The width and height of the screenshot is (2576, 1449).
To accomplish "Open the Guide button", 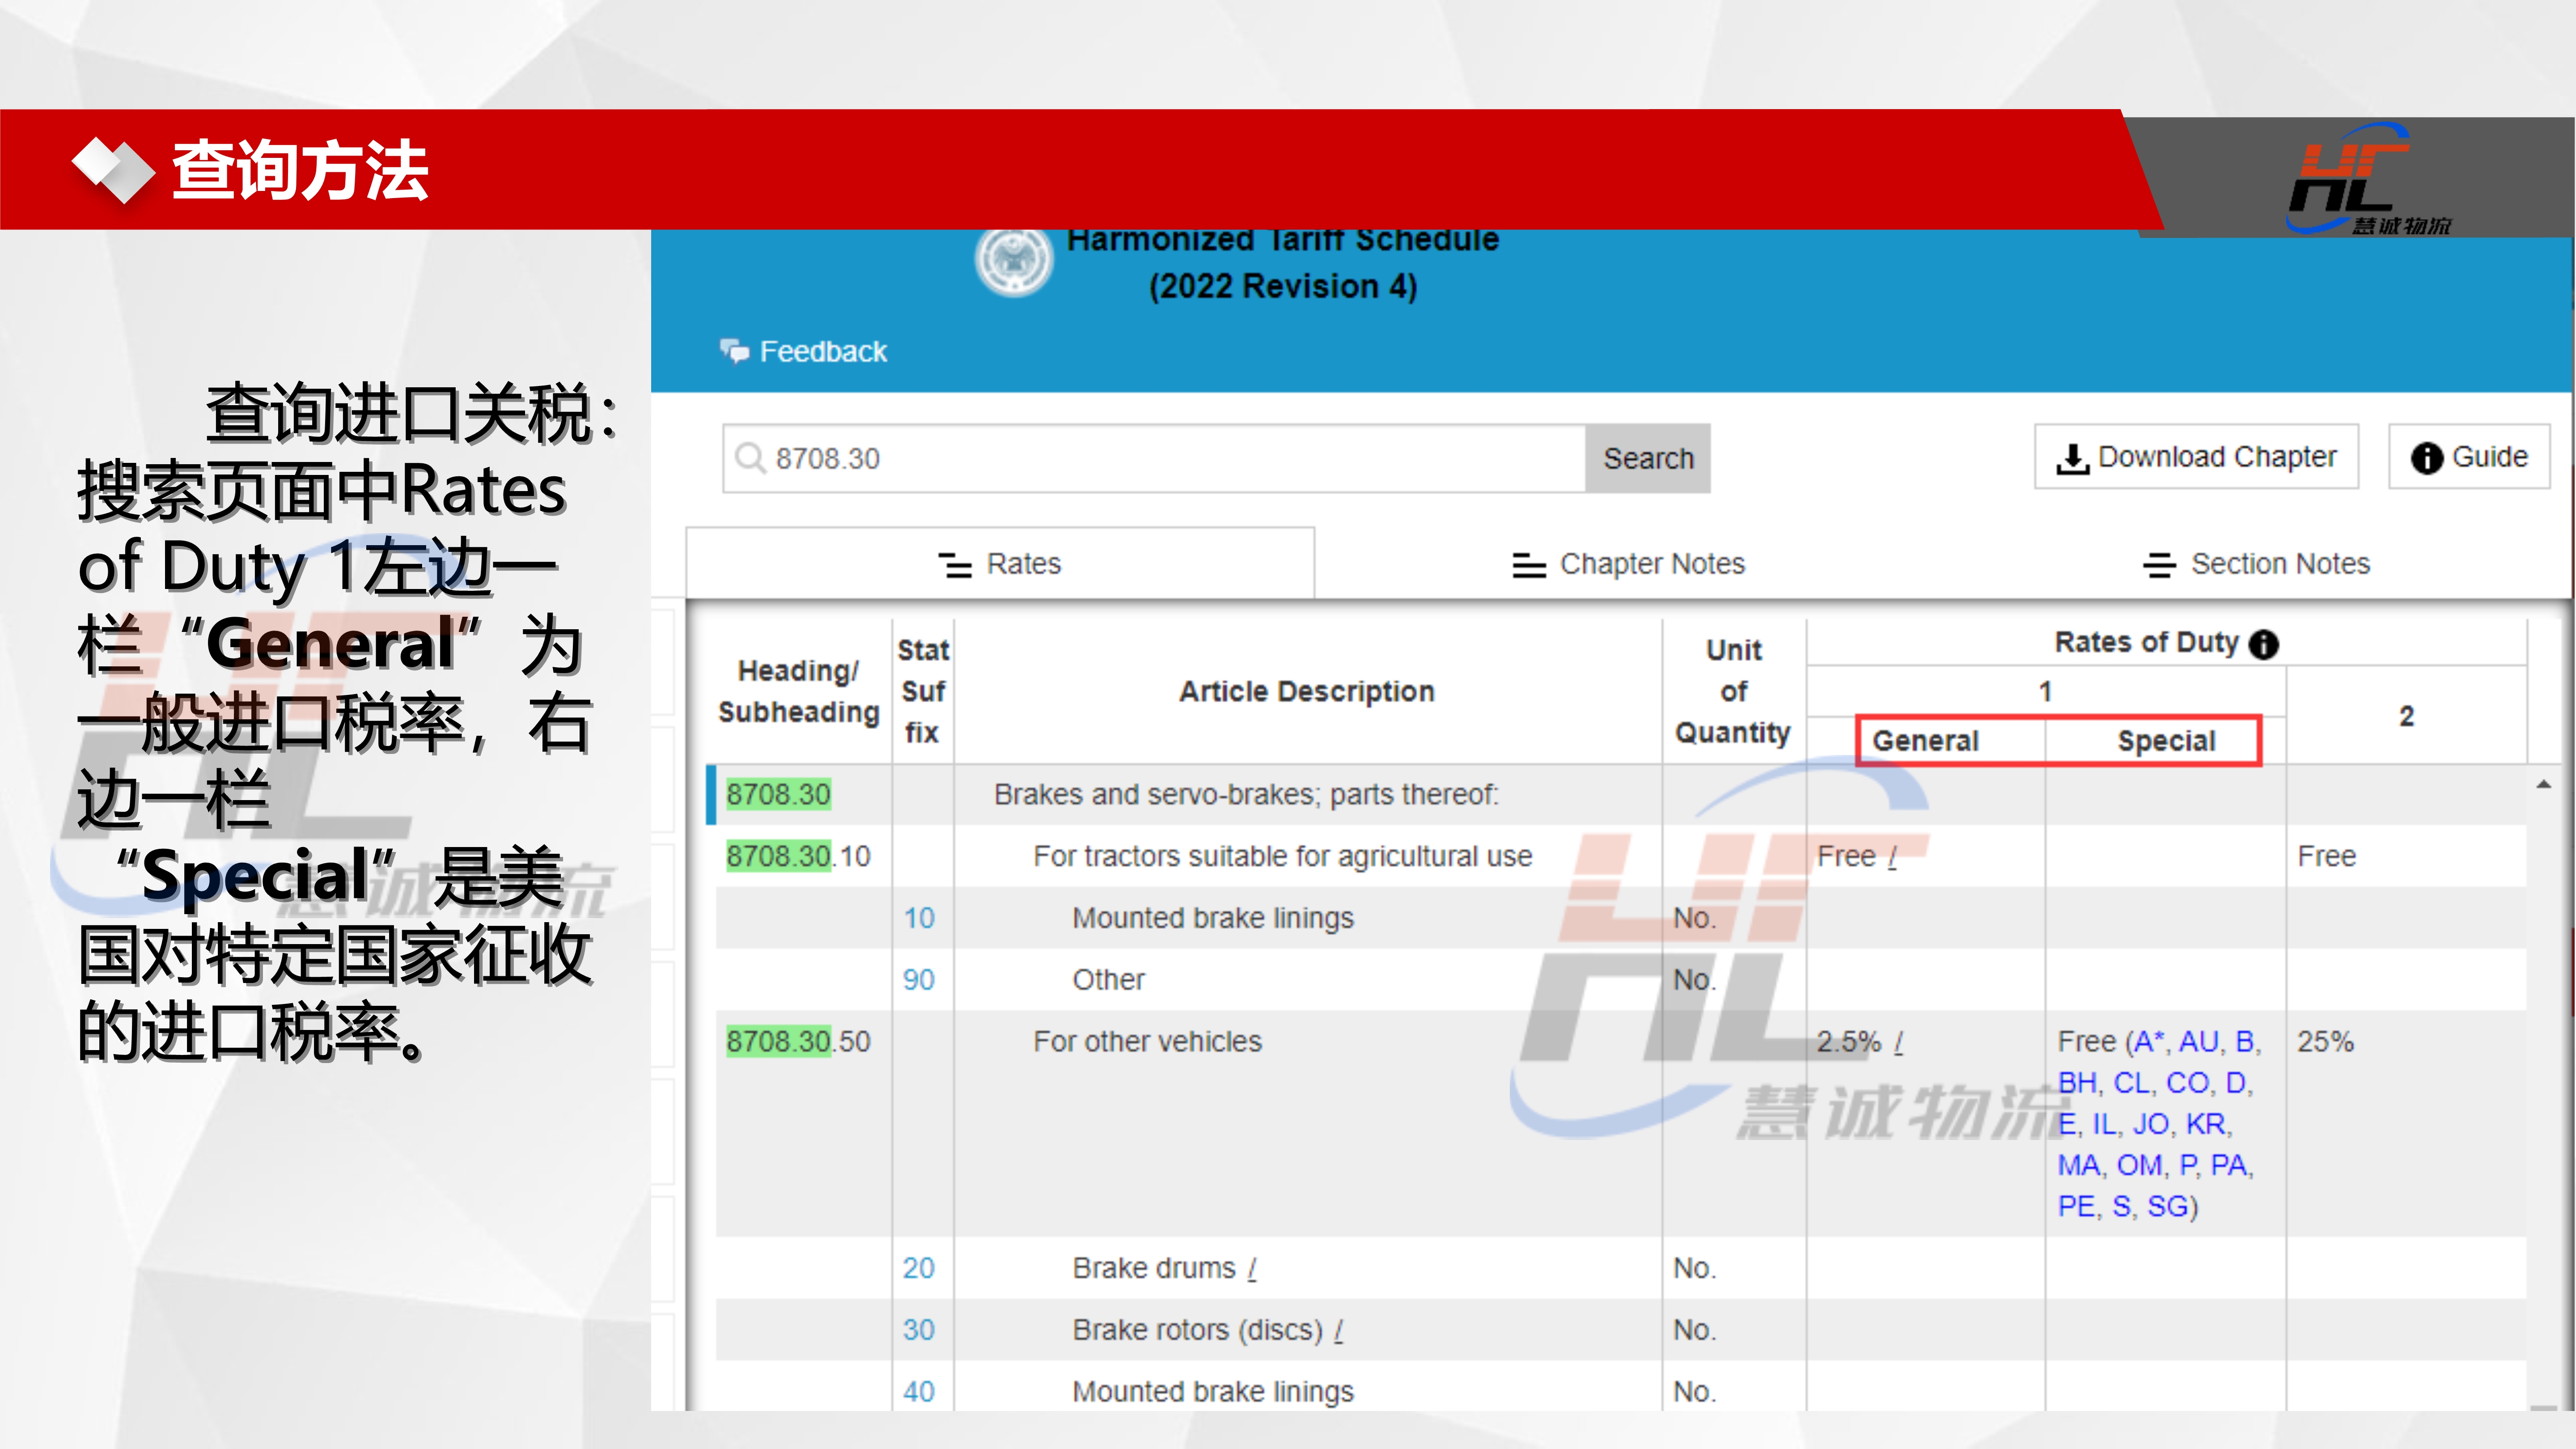I will click(2469, 457).
